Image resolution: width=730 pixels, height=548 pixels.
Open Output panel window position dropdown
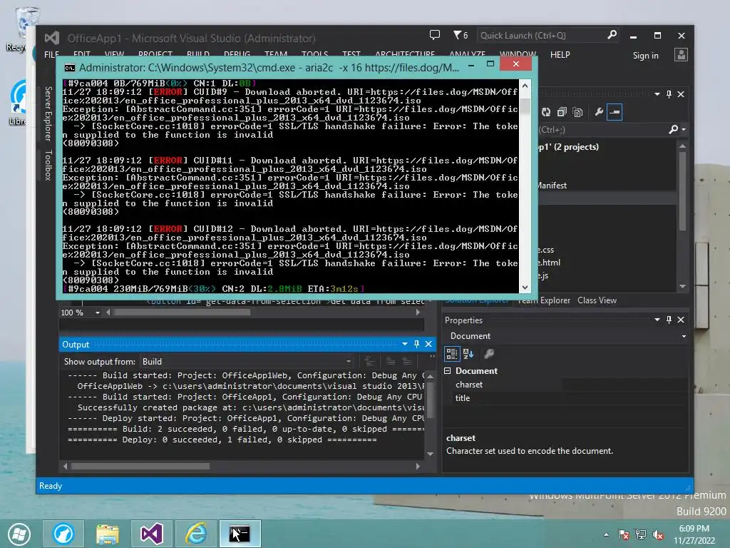click(405, 344)
